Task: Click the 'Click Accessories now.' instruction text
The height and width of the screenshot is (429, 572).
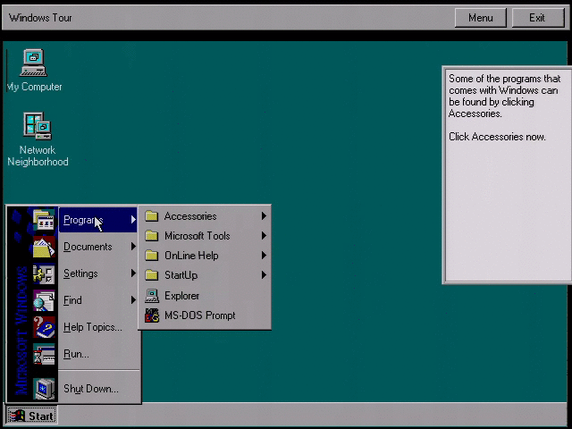Action: [x=497, y=137]
